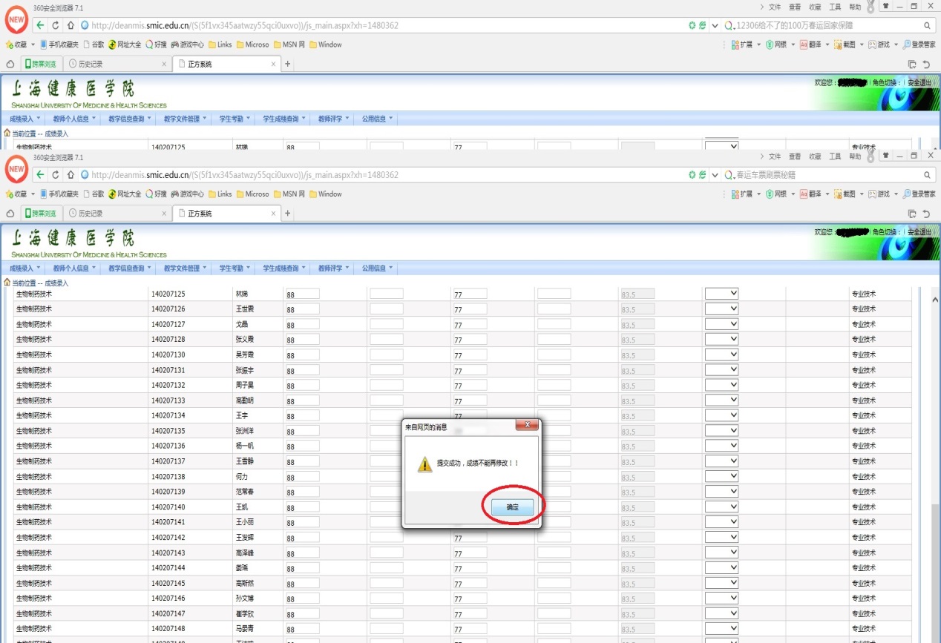The image size is (941, 643).
Task: Open the dropdown in row 140207126
Action: coord(721,309)
